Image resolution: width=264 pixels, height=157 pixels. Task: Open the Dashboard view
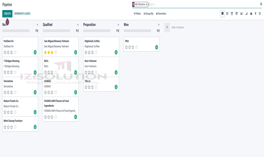(x=250, y=14)
